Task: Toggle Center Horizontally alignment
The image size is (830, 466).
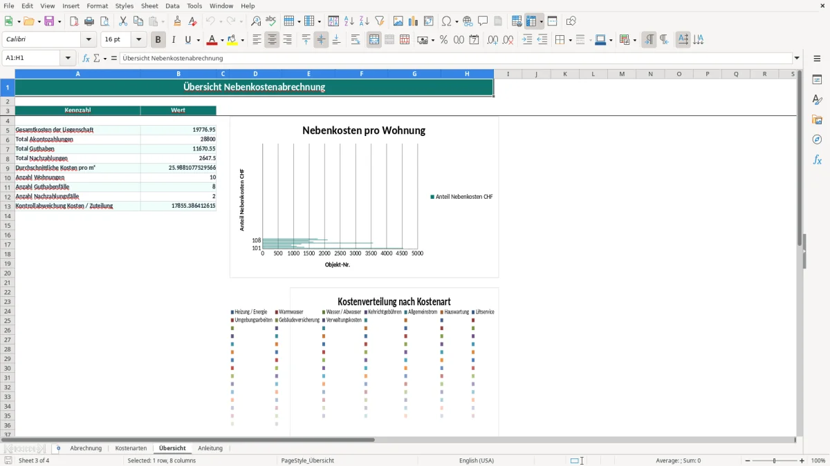Action: point(273,40)
